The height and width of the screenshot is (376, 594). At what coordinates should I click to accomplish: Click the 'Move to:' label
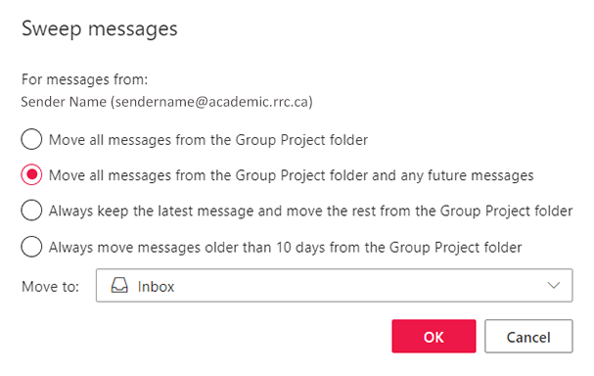pyautogui.click(x=50, y=287)
